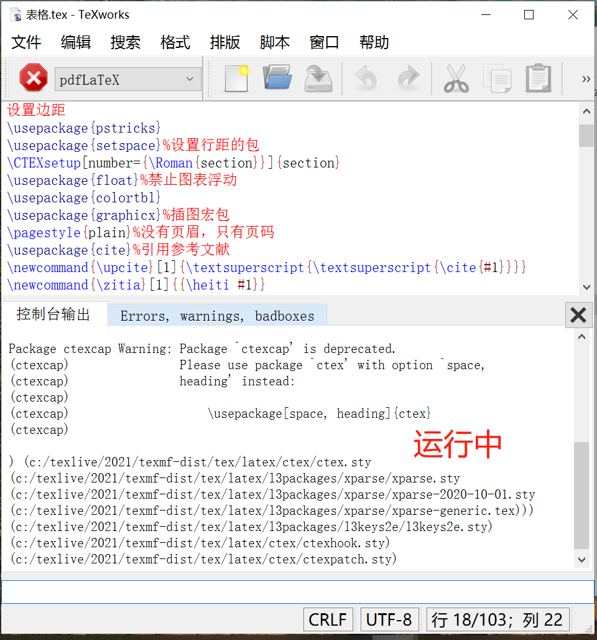Viewport: 597px width, 640px height.
Task: Open the 排版 menu
Action: (x=224, y=42)
